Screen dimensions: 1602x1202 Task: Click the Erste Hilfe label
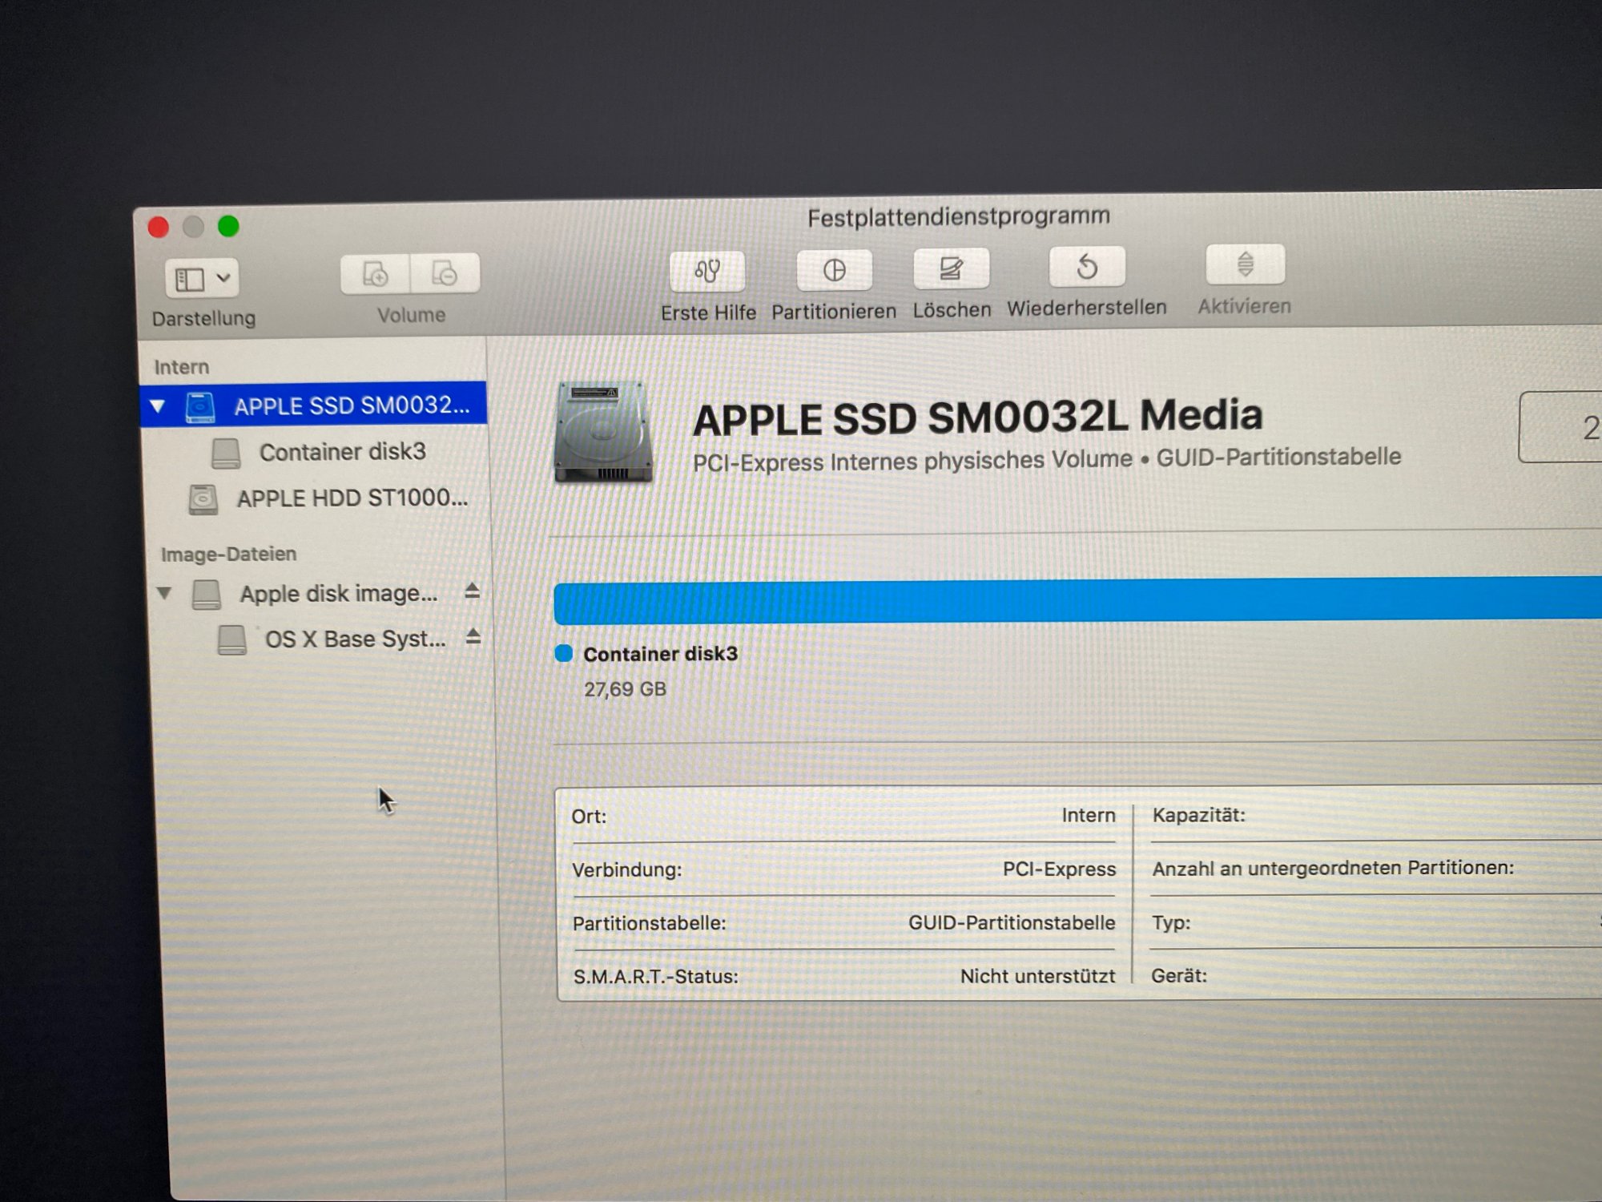(708, 313)
